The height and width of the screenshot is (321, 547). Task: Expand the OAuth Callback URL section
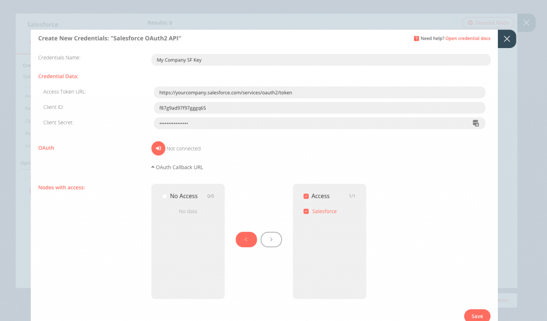pyautogui.click(x=177, y=167)
